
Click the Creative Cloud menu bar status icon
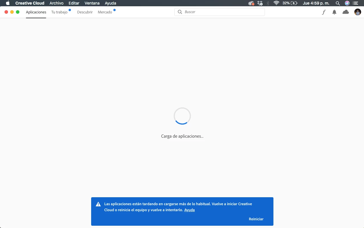[251, 3]
